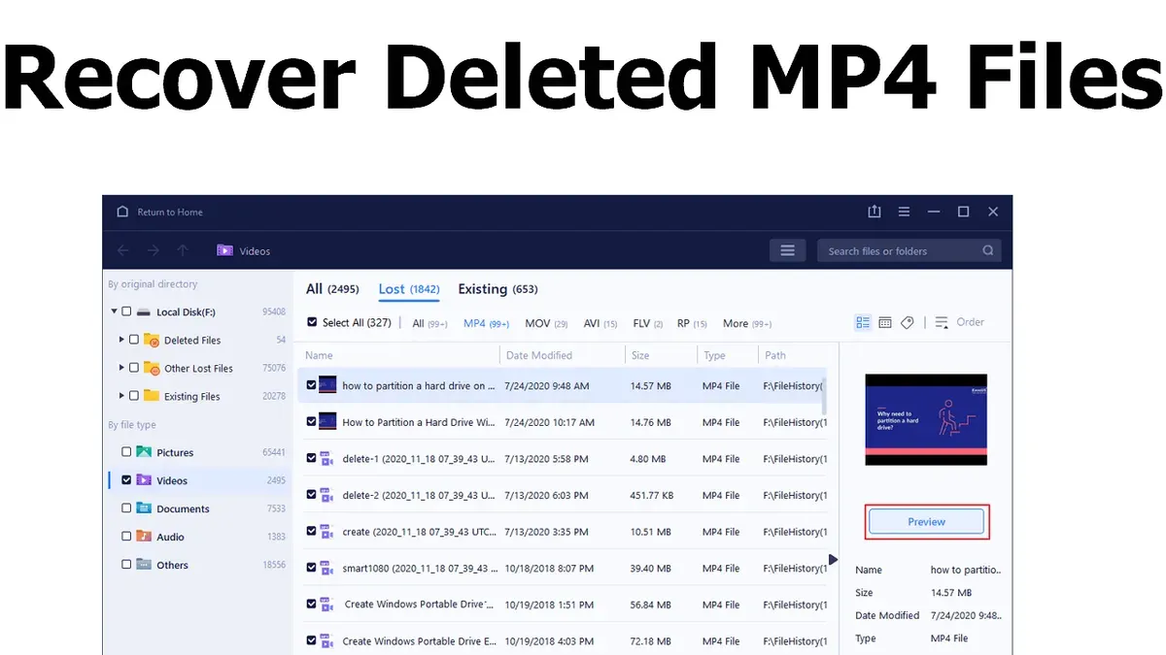
Task: Filter by RP file type
Action: tap(692, 323)
